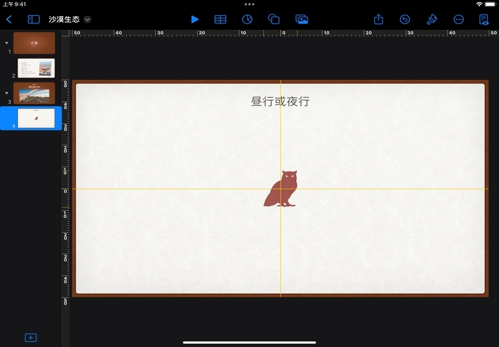
Task: Open dropdown next to 沙漠生态 title
Action: (x=87, y=20)
